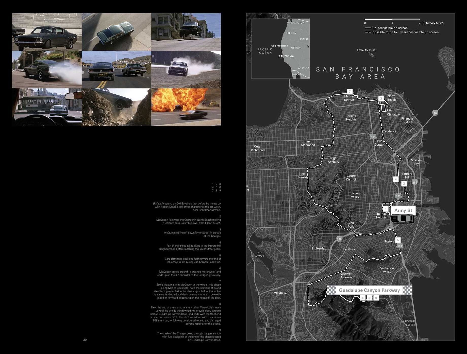Click the 280 shield near Ingleside
Screen dimensions: 467x354
click(339, 239)
